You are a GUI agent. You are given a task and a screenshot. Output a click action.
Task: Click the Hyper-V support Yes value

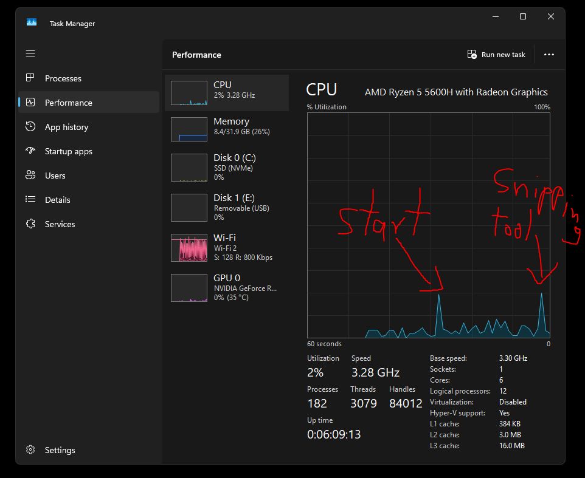(504, 413)
